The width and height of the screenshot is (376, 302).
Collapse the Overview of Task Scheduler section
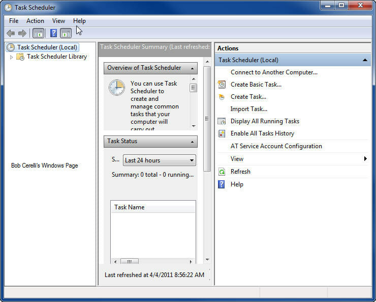[192, 68]
